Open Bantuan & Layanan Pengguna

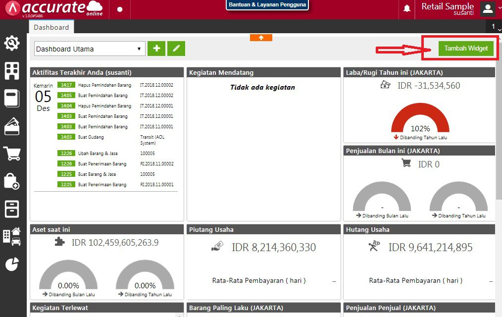click(267, 5)
